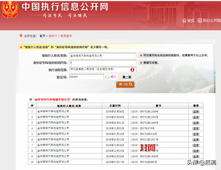
Task: Click 查看 for result row 9
Action: pos(196,156)
